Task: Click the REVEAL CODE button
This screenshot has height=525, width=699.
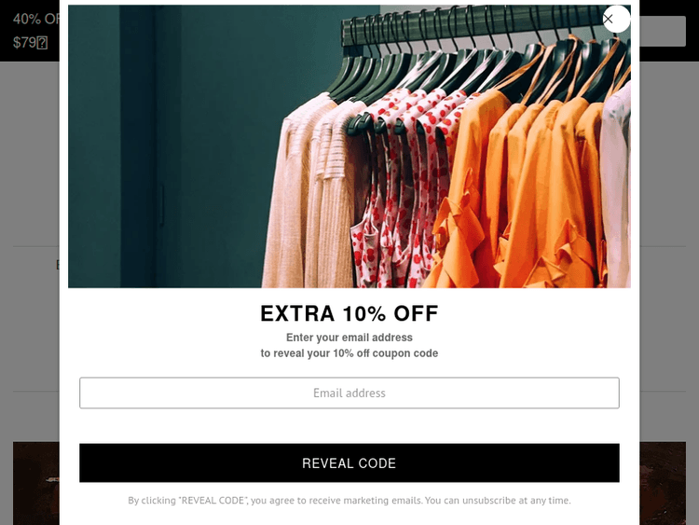Action: pos(349,463)
